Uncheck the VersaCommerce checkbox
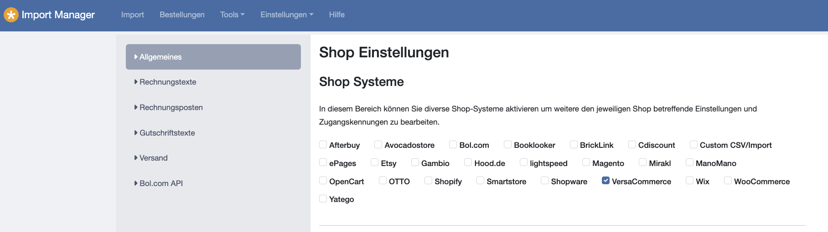Screen dimensions: 828x232 [605, 181]
